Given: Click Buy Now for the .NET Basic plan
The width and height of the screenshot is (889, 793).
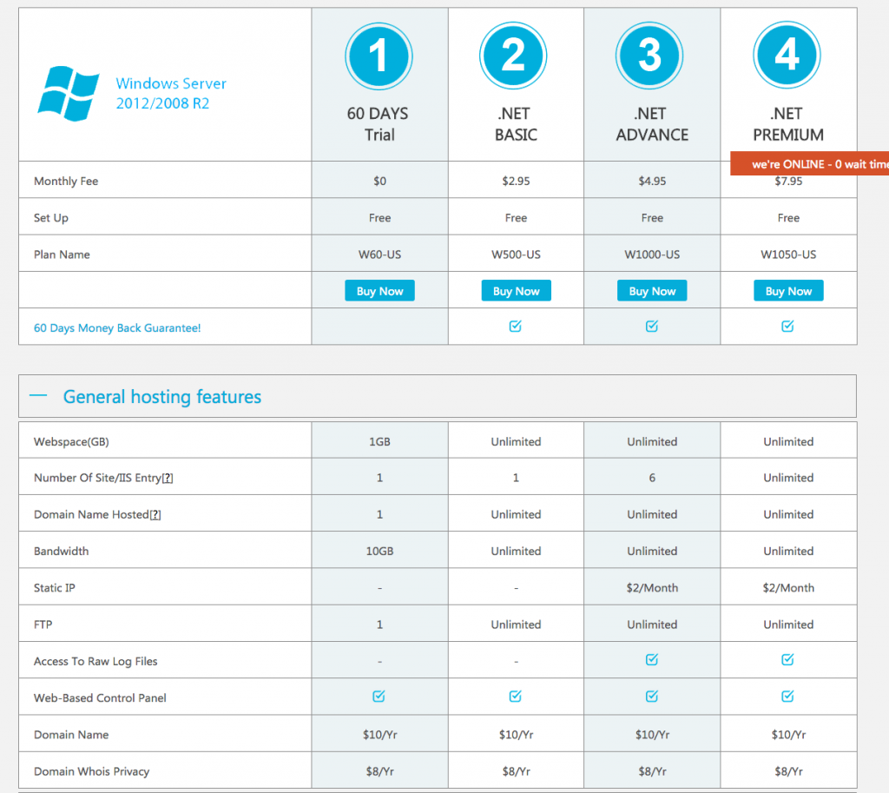Looking at the screenshot, I should pyautogui.click(x=516, y=291).
